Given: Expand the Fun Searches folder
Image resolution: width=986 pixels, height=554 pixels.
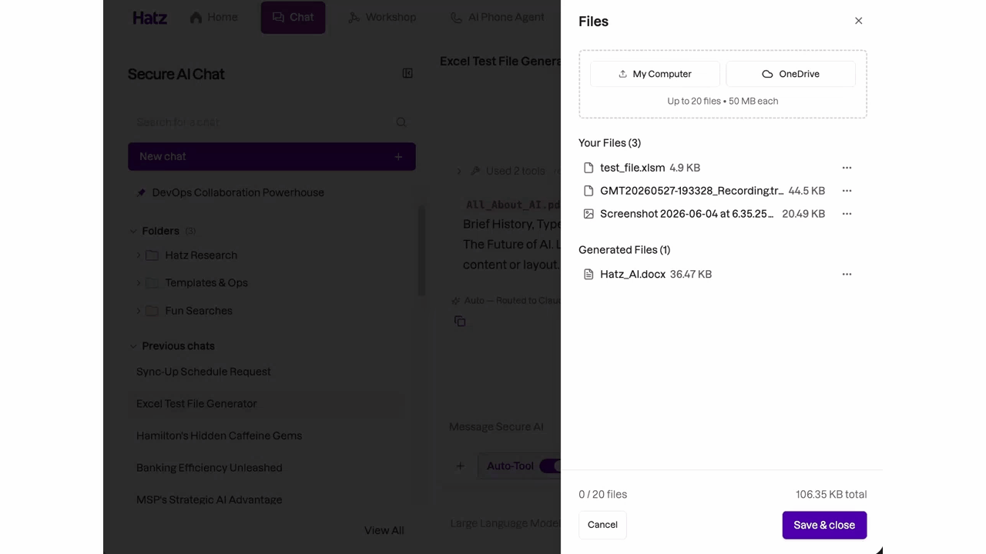Looking at the screenshot, I should point(139,311).
